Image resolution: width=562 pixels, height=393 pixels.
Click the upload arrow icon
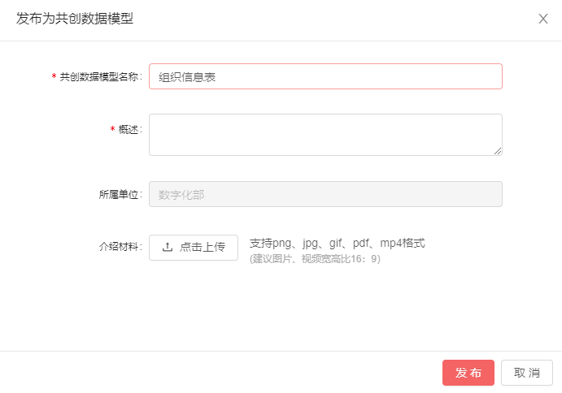tap(168, 248)
